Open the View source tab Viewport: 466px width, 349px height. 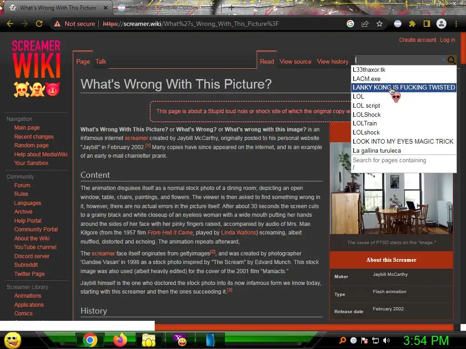pyautogui.click(x=295, y=61)
